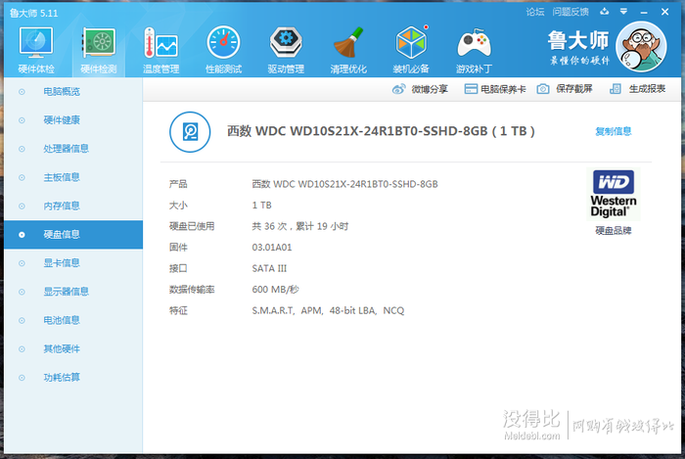The image size is (685, 459).
Task: Open the title bar dropdown menu triangle
Action: coord(624,12)
